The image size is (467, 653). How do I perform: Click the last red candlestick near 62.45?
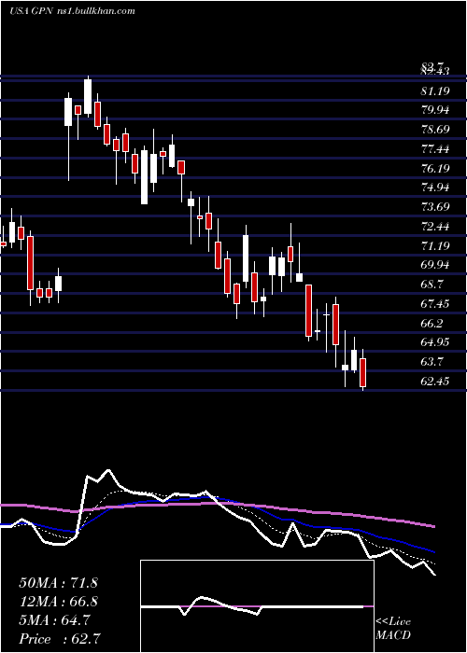pyautogui.click(x=363, y=372)
